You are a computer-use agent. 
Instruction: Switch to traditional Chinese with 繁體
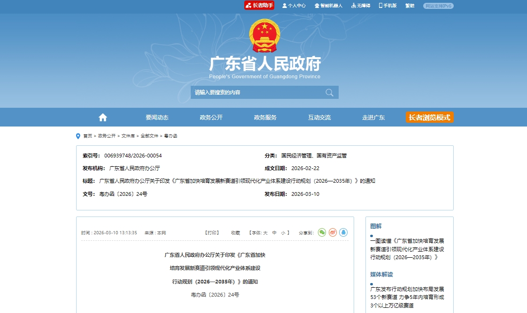[x=410, y=6]
